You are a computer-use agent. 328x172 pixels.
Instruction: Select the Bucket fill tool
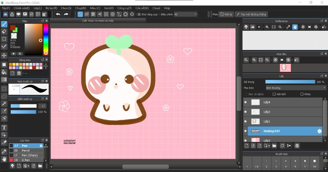[4, 72]
